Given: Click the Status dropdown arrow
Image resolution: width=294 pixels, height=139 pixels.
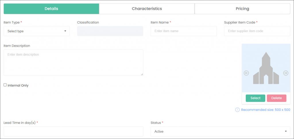Looking at the screenshot, I should (x=286, y=131).
